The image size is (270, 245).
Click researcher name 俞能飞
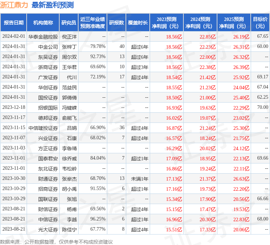coord(69,118)
